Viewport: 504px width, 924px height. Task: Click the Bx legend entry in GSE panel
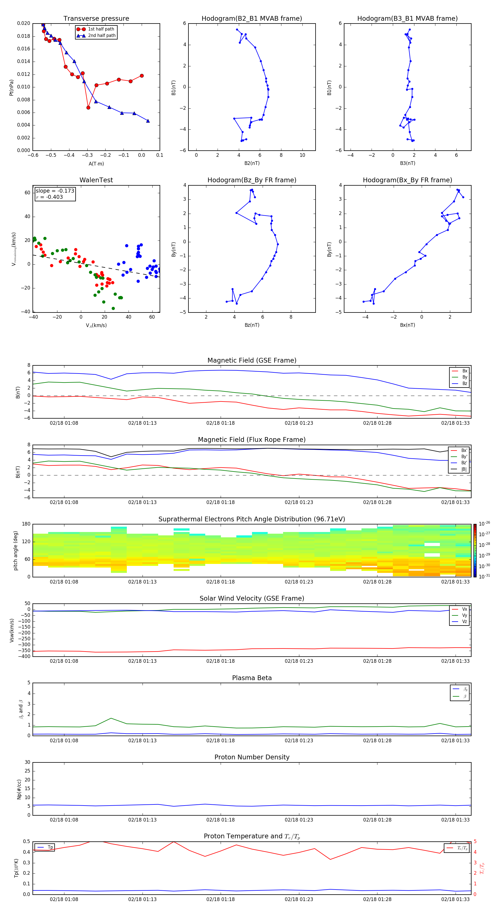459,371
